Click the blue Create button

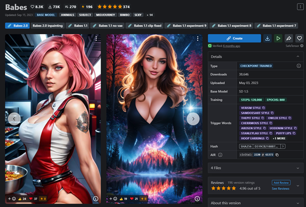pyautogui.click(x=234, y=39)
